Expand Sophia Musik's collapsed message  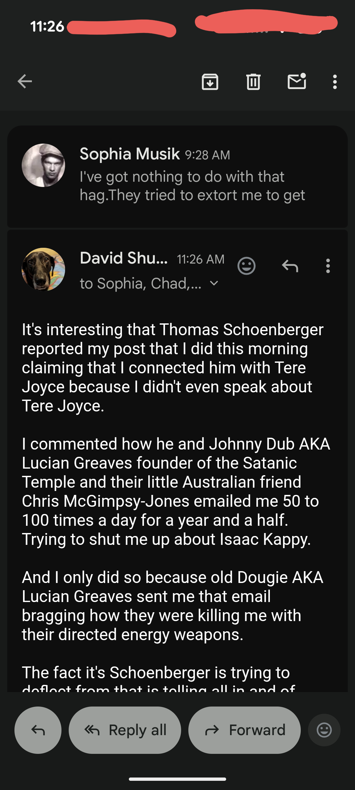click(x=192, y=186)
